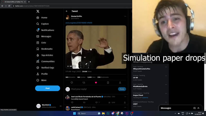This screenshot has width=206, height=116.
Task: View the 166 Quotes list
Action: click(x=81, y=77)
